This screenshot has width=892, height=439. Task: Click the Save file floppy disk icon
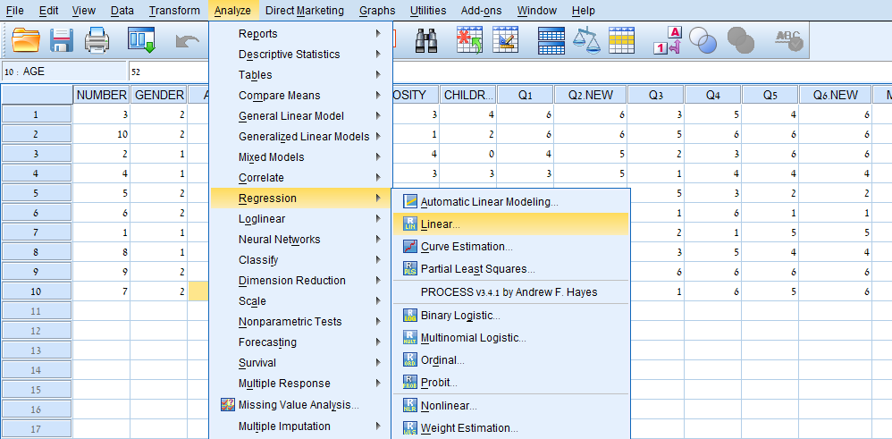point(62,40)
